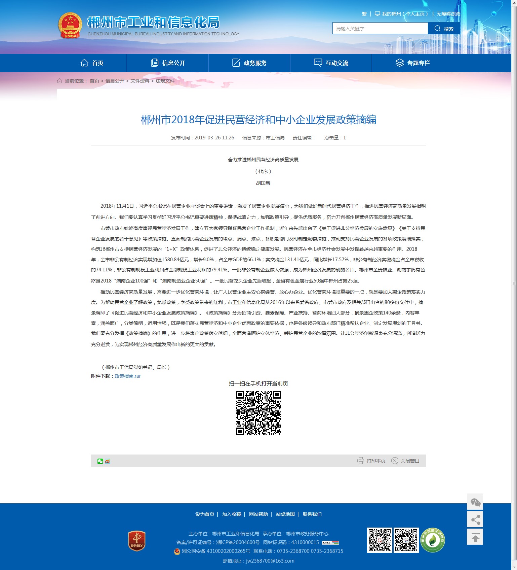Focus the keyword search input field
The image size is (517, 570).
pos(380,28)
